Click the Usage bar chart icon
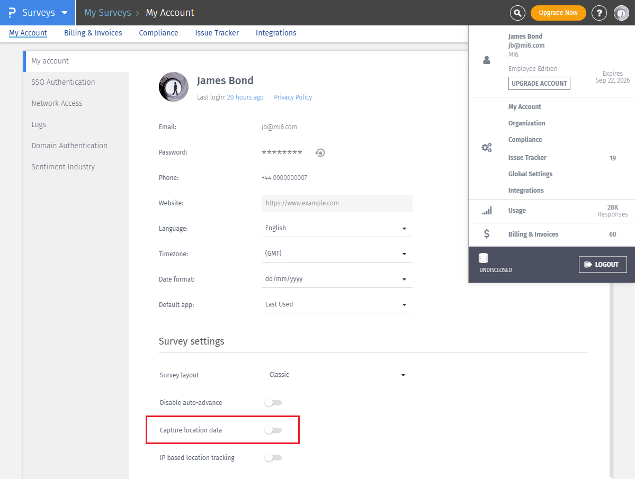 point(486,211)
